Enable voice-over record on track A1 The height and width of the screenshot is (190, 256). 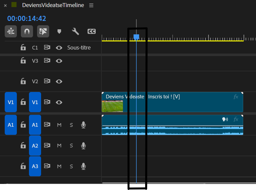coord(84,125)
